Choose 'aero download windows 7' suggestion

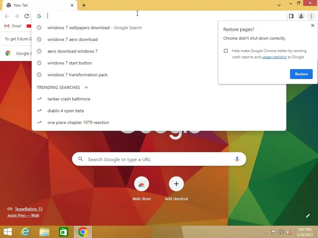(x=159, y=51)
